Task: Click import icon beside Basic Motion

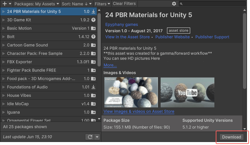Action: coord(93,29)
